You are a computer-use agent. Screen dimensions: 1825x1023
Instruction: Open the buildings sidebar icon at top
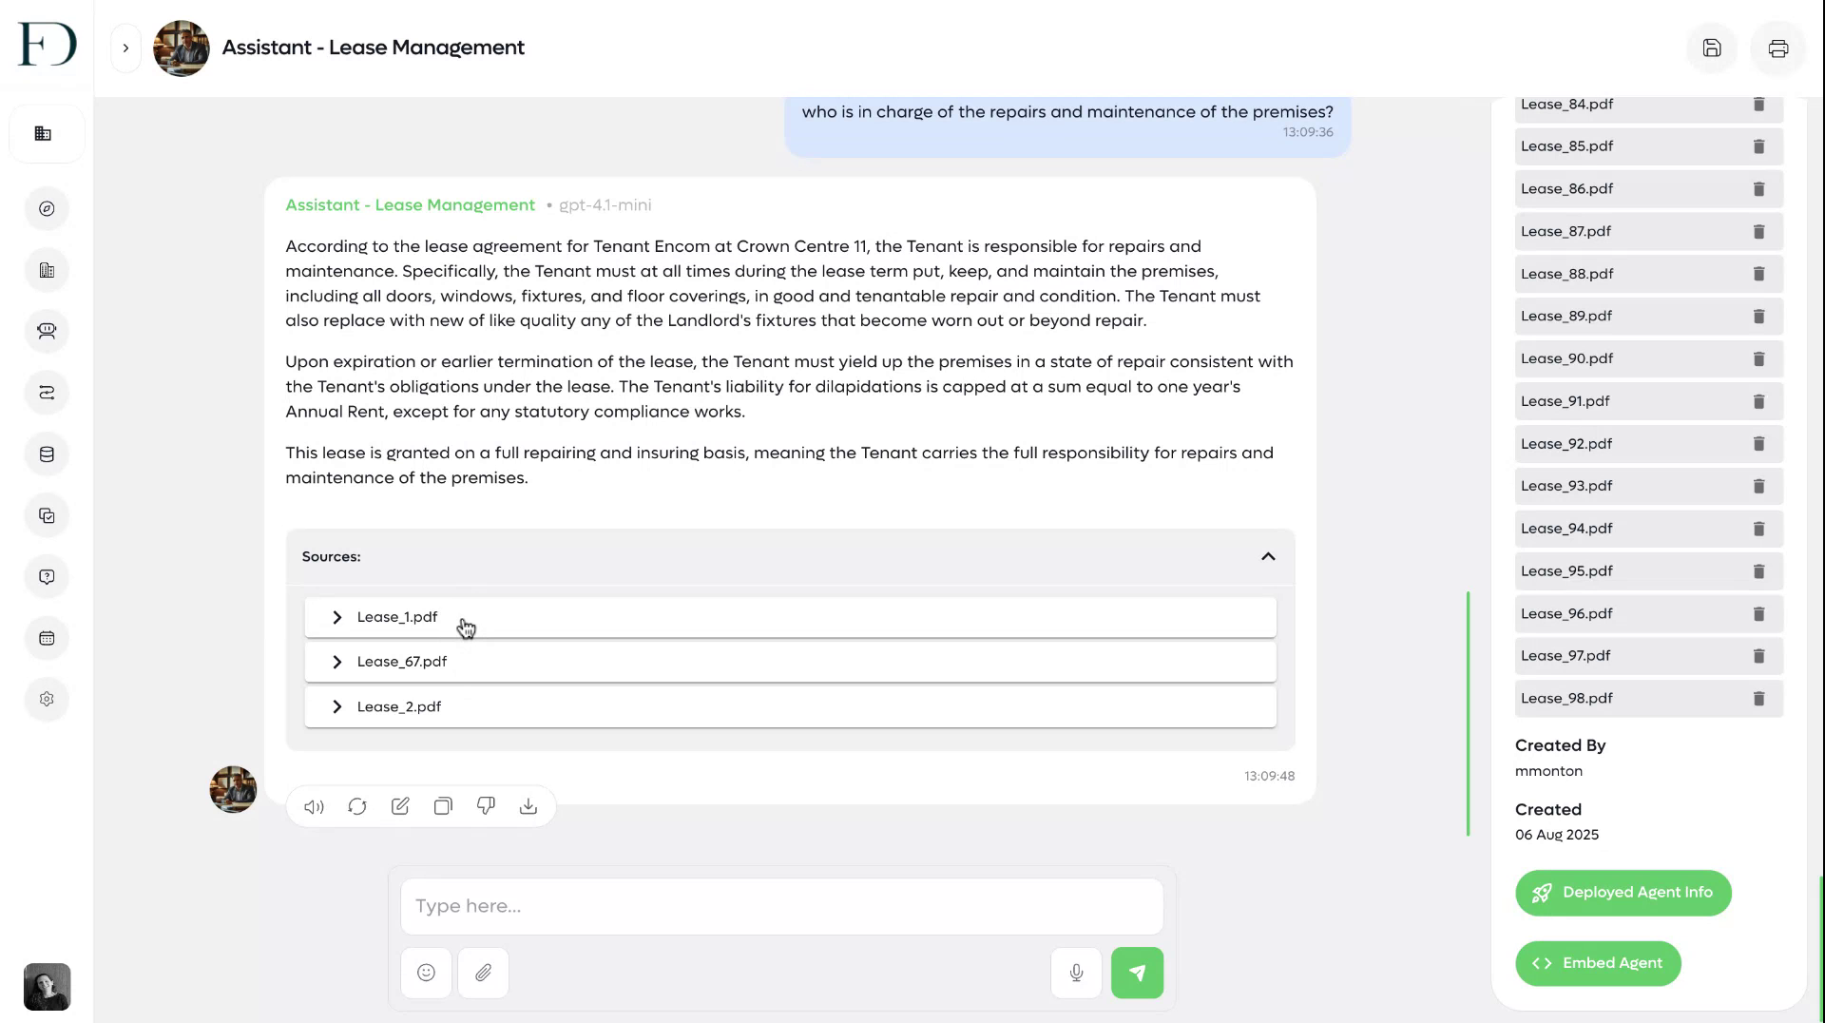pyautogui.click(x=44, y=134)
